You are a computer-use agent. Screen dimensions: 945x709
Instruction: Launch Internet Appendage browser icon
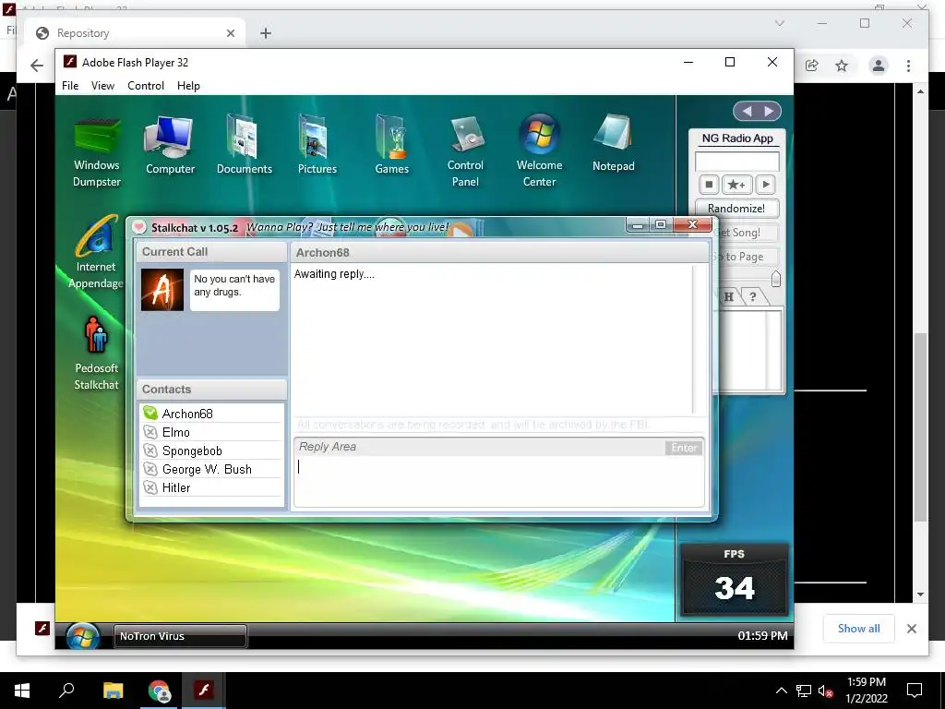click(x=96, y=252)
